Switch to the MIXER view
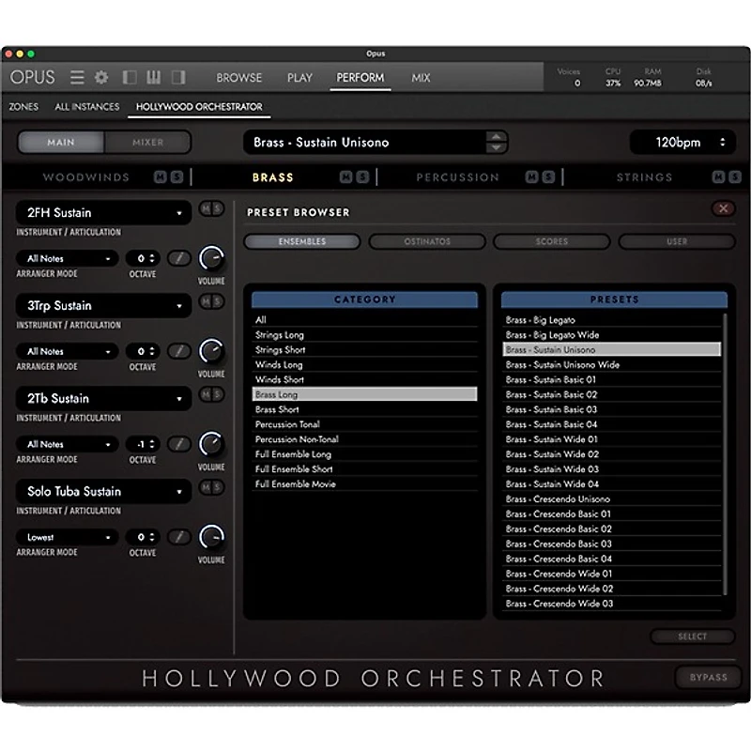The width and height of the screenshot is (751, 751). 148,143
